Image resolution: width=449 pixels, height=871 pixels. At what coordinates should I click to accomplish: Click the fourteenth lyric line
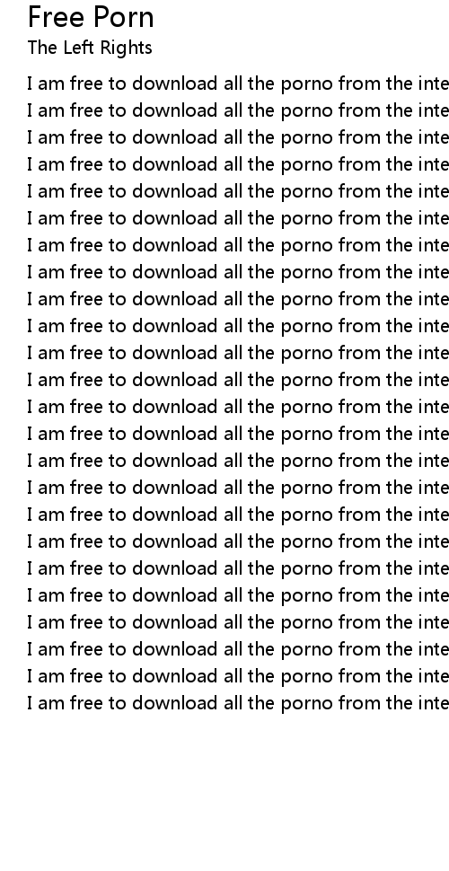point(238,434)
